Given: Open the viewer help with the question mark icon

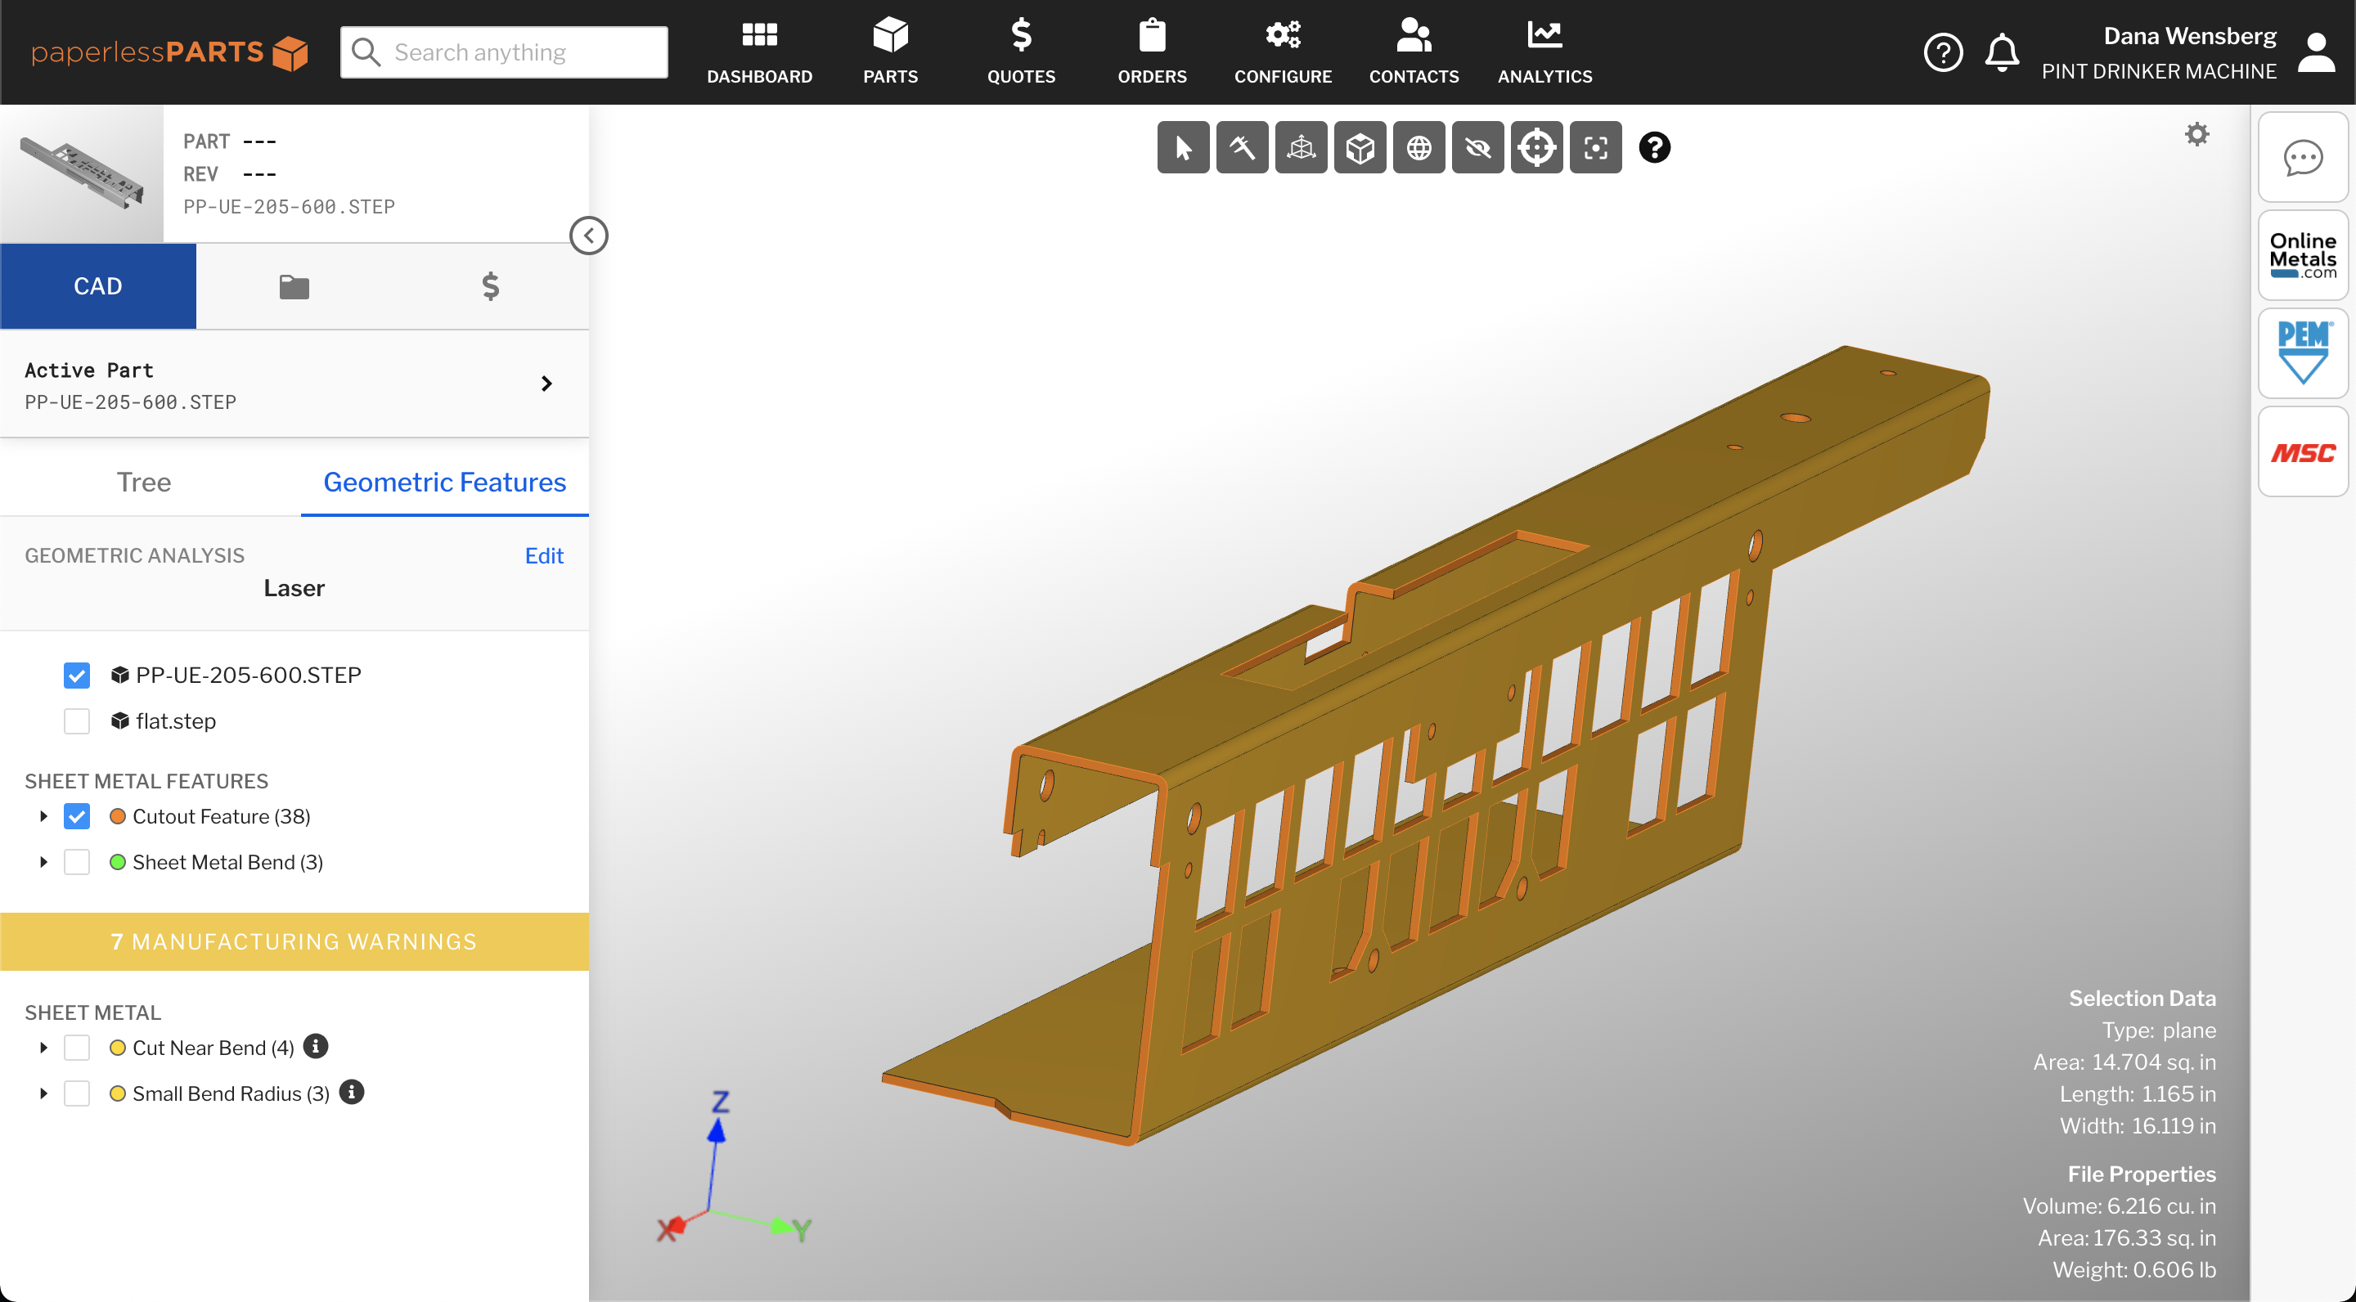Looking at the screenshot, I should (1654, 147).
